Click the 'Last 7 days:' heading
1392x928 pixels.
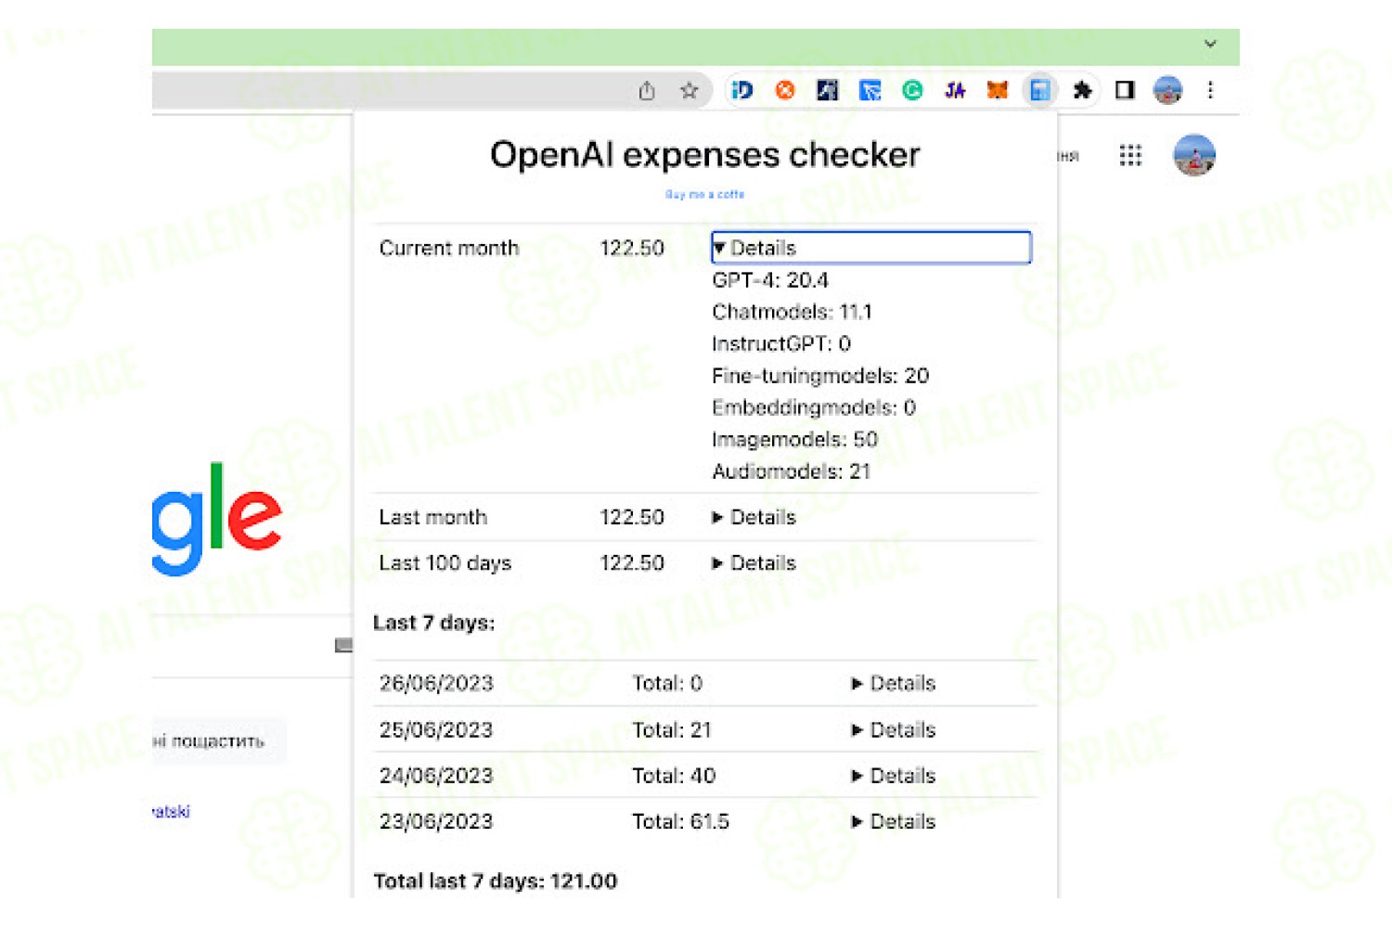tap(434, 623)
